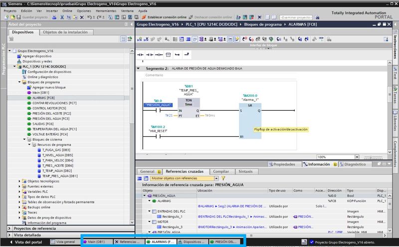
Task: Insert empty box instruction from favorites
Action: click(168, 55)
